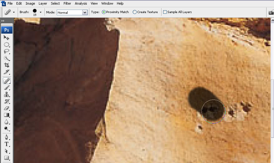Click the Photoshop application icon in menu bar
Image resolution: width=274 pixels, height=163 pixels.
pos(3,3)
